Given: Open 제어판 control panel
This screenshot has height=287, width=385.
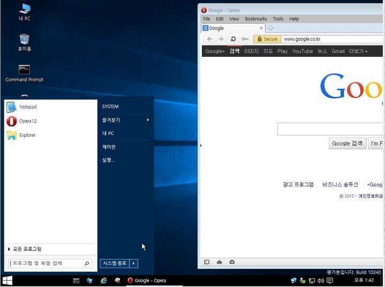Looking at the screenshot, I should click(x=109, y=147).
